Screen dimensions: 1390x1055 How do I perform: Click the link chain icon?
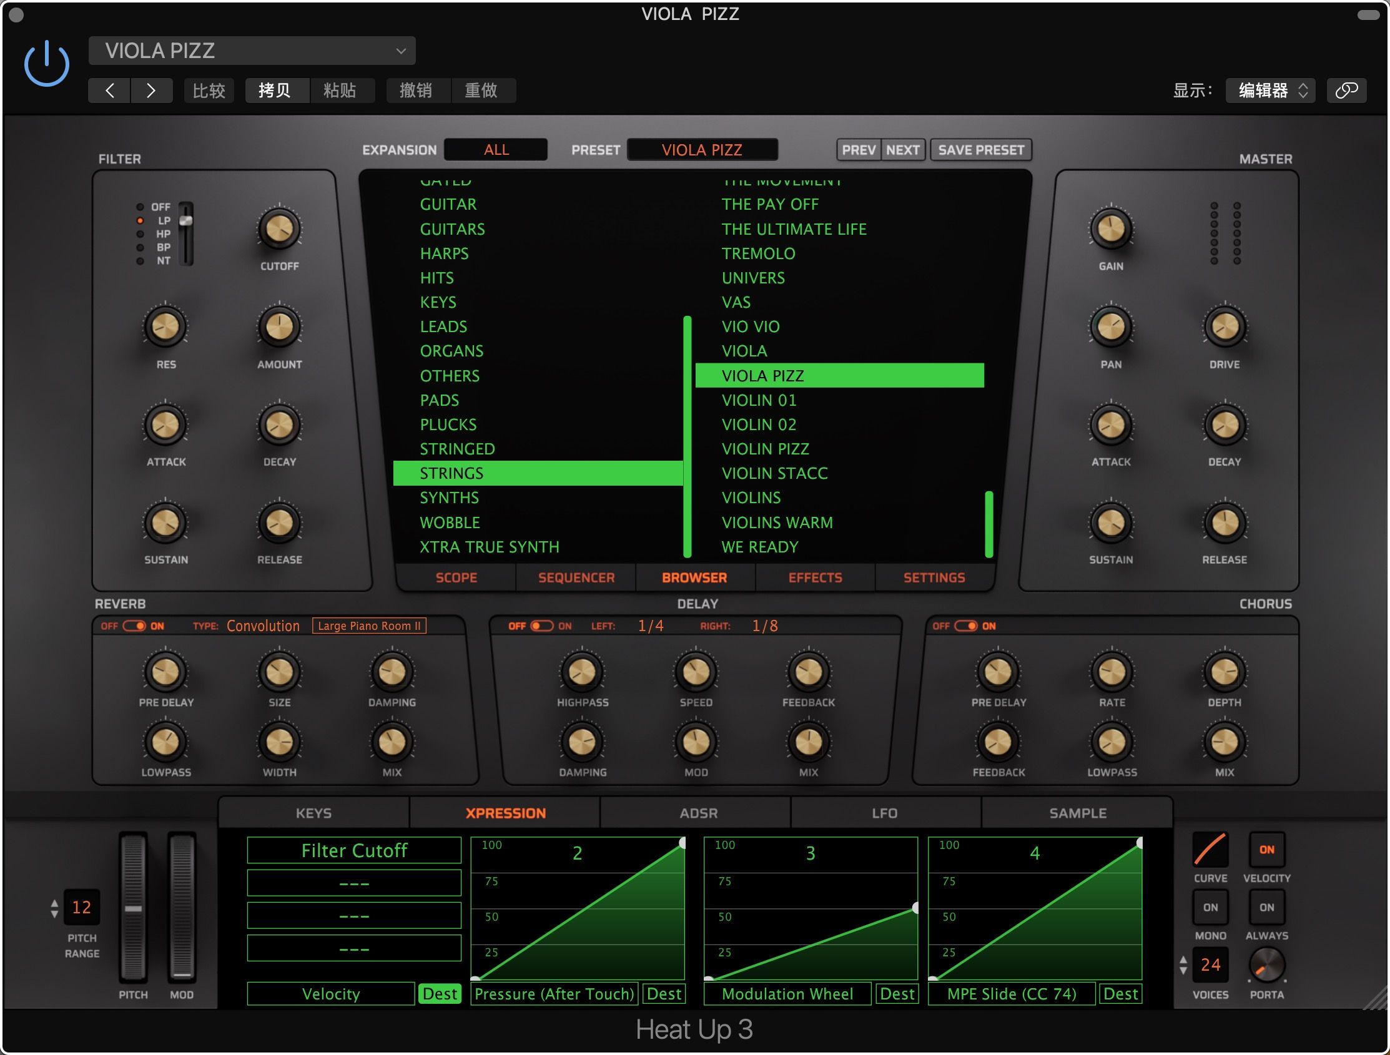[1346, 91]
